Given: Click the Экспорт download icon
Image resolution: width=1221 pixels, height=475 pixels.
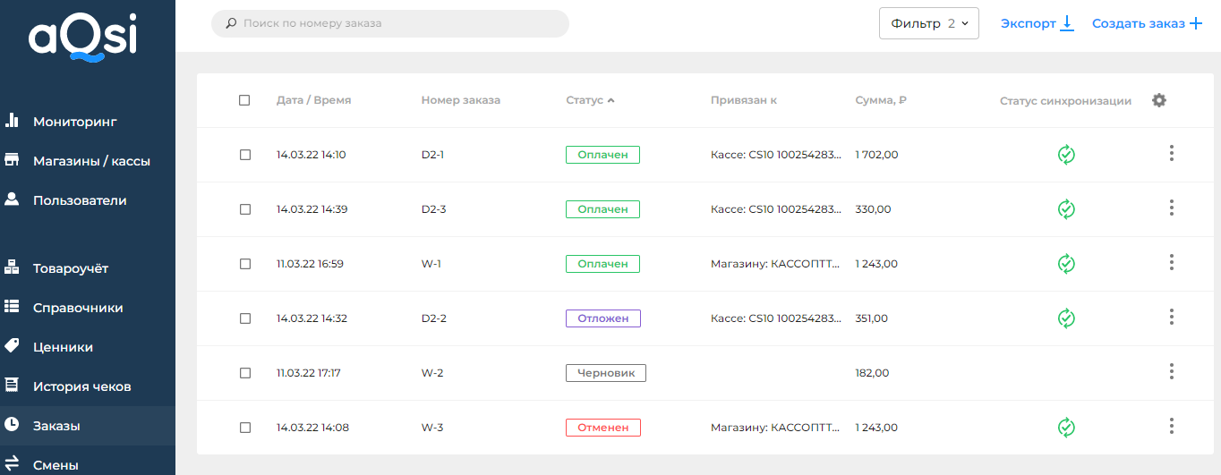Looking at the screenshot, I should point(1066,23).
